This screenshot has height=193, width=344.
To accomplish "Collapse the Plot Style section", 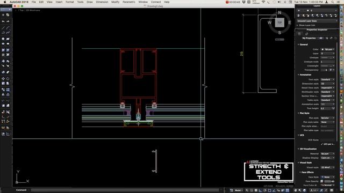I will pos(298,113).
